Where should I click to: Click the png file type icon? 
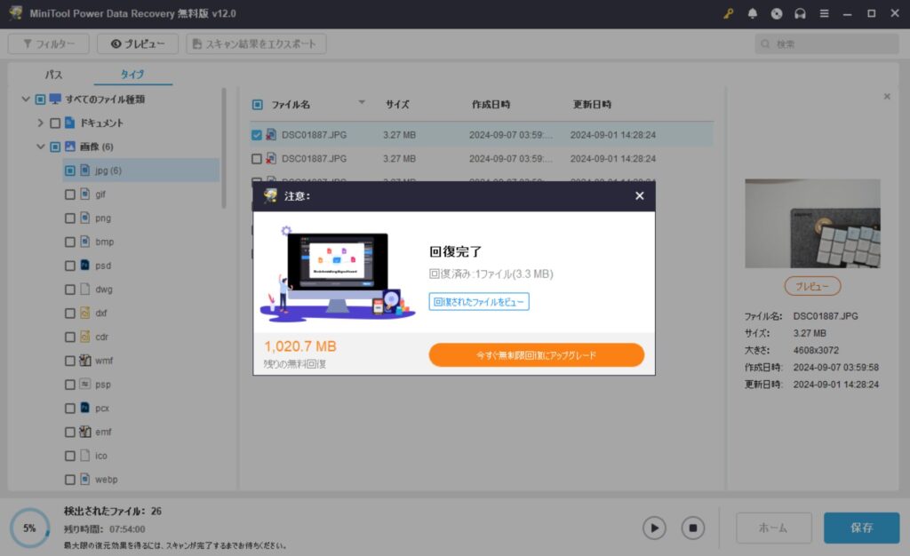click(x=84, y=218)
